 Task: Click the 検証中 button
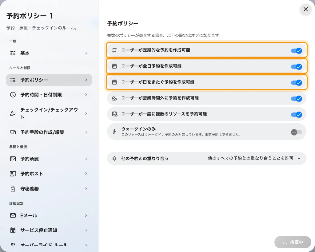293,242
